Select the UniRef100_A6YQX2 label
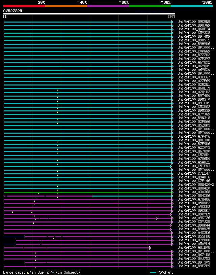The image size is (216, 275). click(x=194, y=62)
